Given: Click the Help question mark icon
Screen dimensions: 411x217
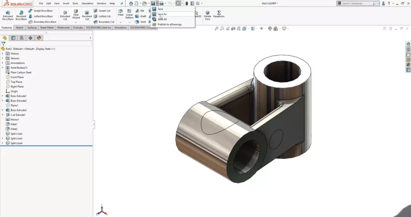Looking at the screenshot, I should click(389, 3).
